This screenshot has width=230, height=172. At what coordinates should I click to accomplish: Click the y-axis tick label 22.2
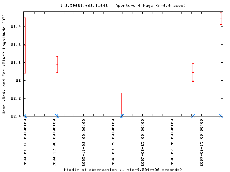click(x=16, y=98)
